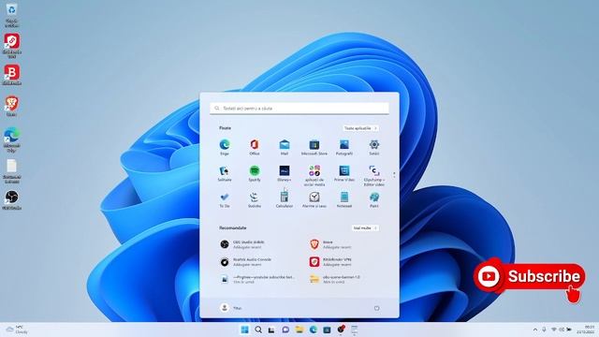Open the Fotografii photos app
The height and width of the screenshot is (337, 599).
click(x=344, y=147)
